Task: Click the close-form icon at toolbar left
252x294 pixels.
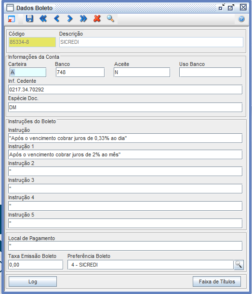Action: click(12, 19)
